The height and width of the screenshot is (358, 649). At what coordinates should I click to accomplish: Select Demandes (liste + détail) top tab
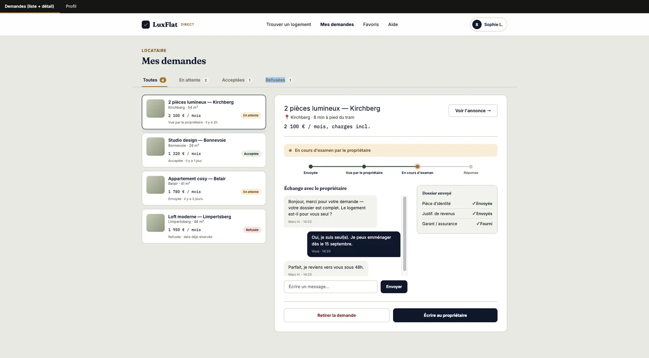(30, 6)
